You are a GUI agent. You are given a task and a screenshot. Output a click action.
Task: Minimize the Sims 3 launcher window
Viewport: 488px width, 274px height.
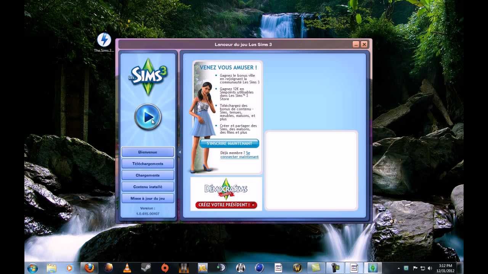coord(356,45)
